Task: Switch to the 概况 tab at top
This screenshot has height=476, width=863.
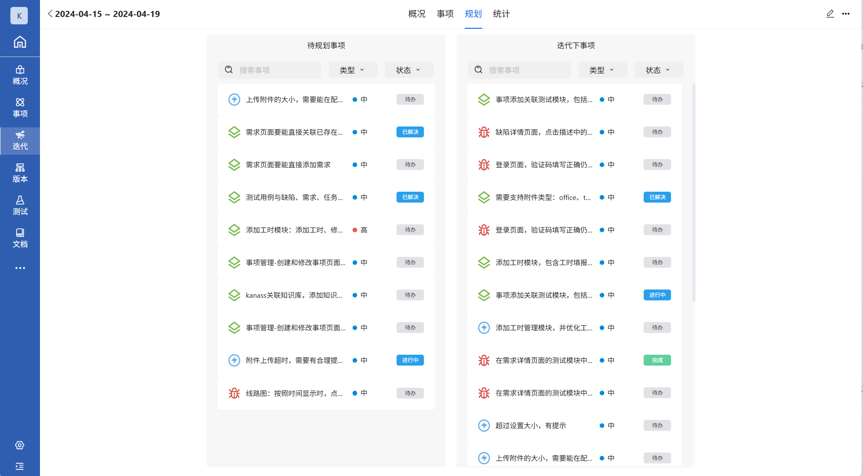Action: click(417, 14)
